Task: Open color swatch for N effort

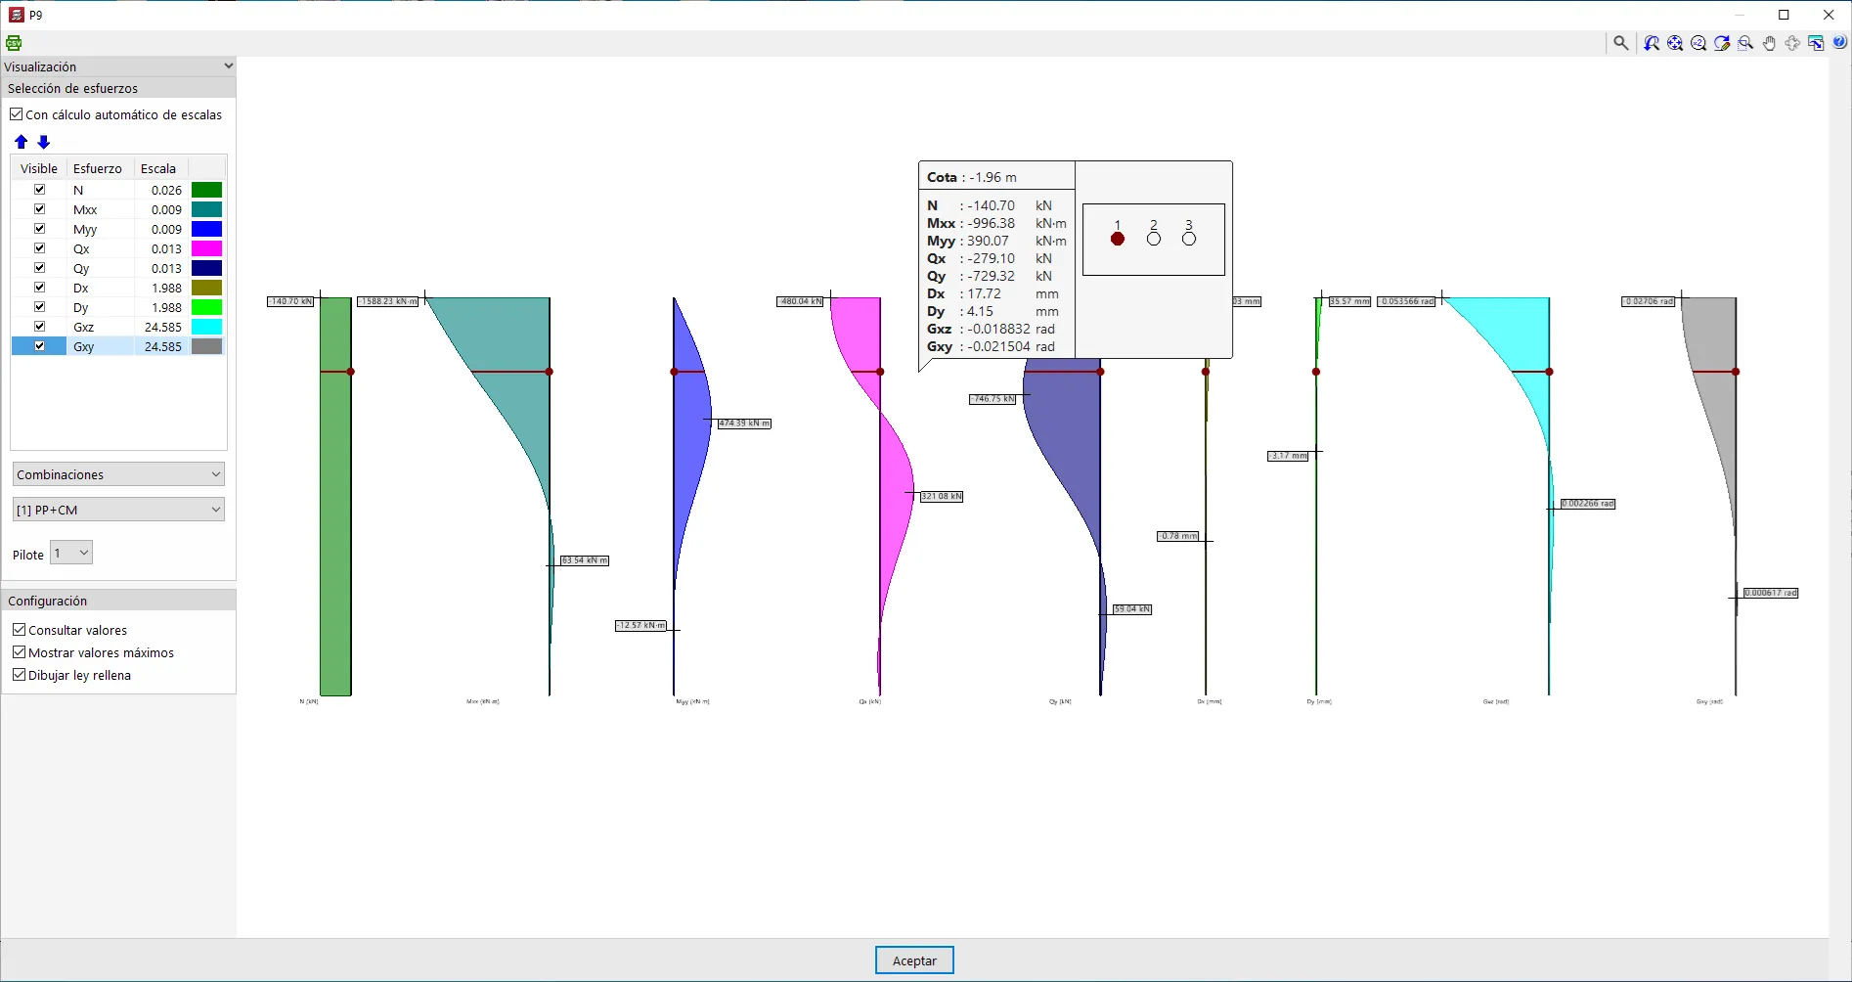Action: click(206, 190)
